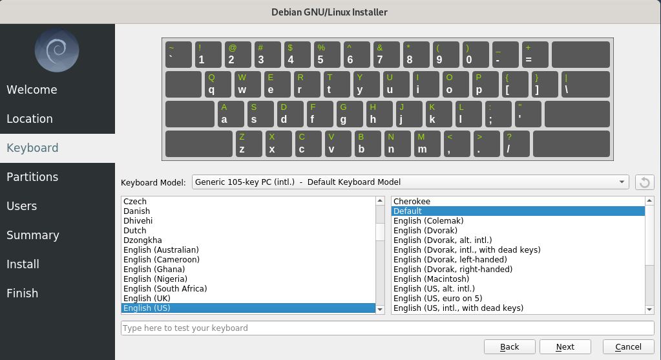661x360 pixels.
Task: Click the M key on keyboard preview
Action: [428, 143]
